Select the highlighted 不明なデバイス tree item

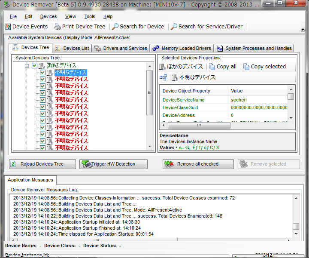click(x=70, y=72)
